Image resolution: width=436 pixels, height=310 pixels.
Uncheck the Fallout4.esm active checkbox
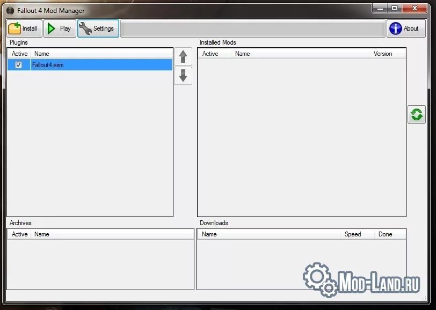pyautogui.click(x=18, y=65)
